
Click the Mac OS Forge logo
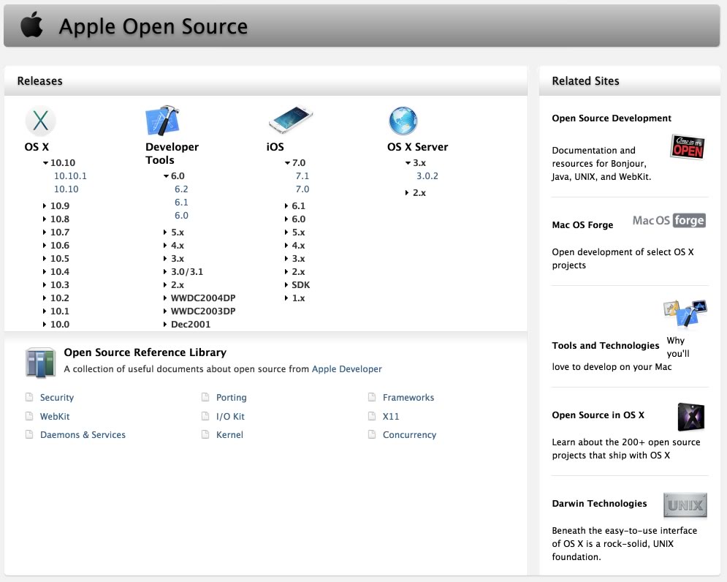pyautogui.click(x=669, y=221)
